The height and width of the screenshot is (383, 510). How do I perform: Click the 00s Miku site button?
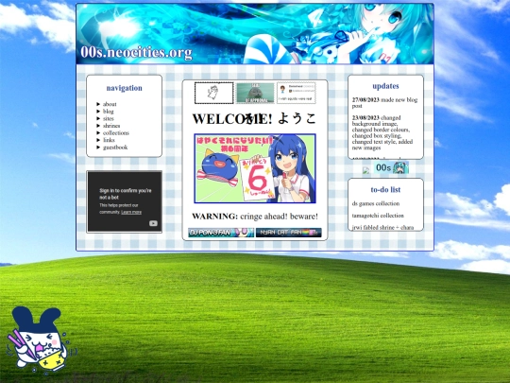click(391, 167)
